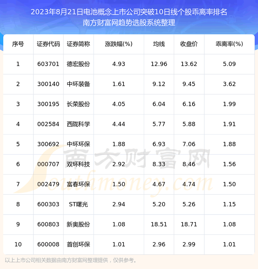Click the 证券简称 column header
The image size is (258, 269).
pos(78,44)
